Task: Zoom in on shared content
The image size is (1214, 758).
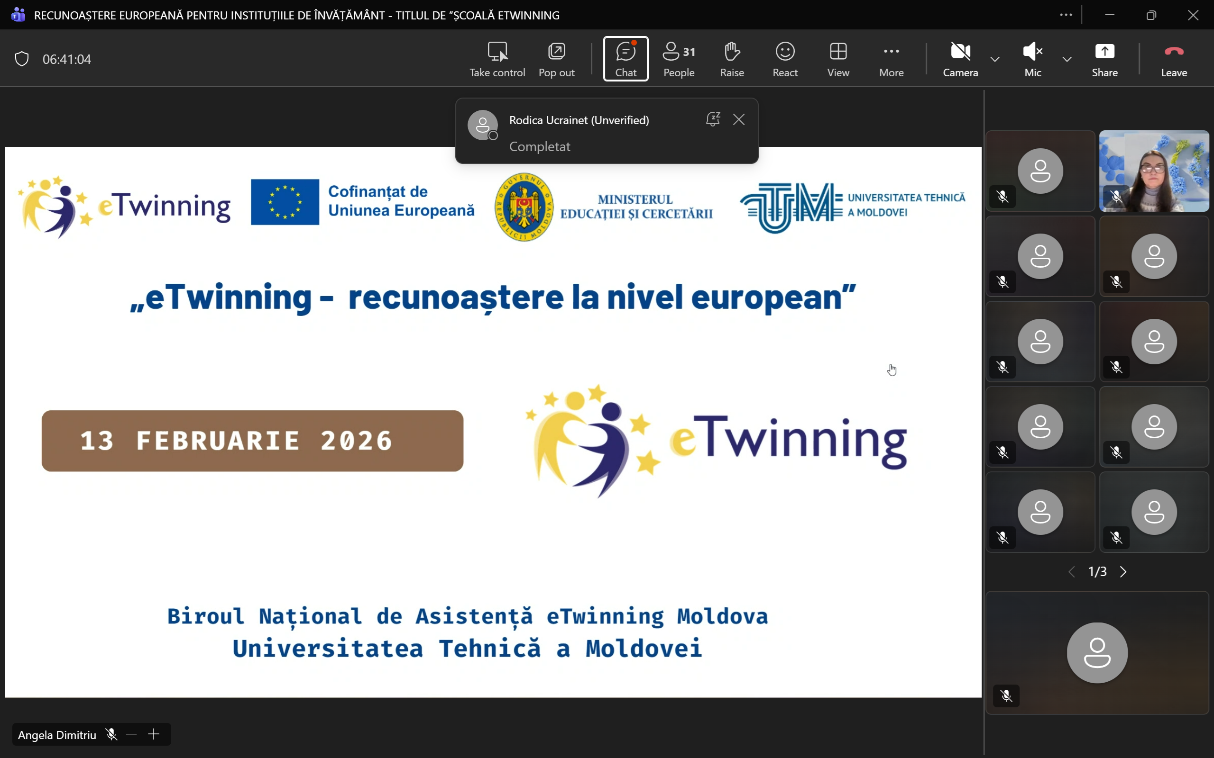Action: (x=154, y=734)
